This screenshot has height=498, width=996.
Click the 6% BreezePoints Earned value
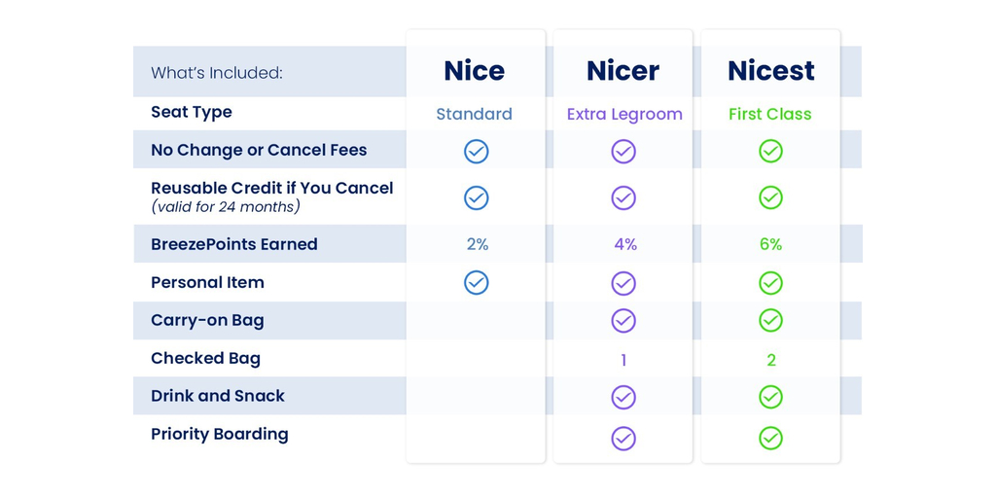click(x=770, y=244)
